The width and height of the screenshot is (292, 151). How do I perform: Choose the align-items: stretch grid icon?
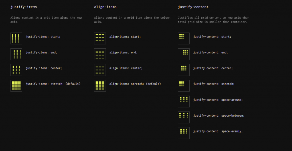pyautogui.click(x=100, y=86)
